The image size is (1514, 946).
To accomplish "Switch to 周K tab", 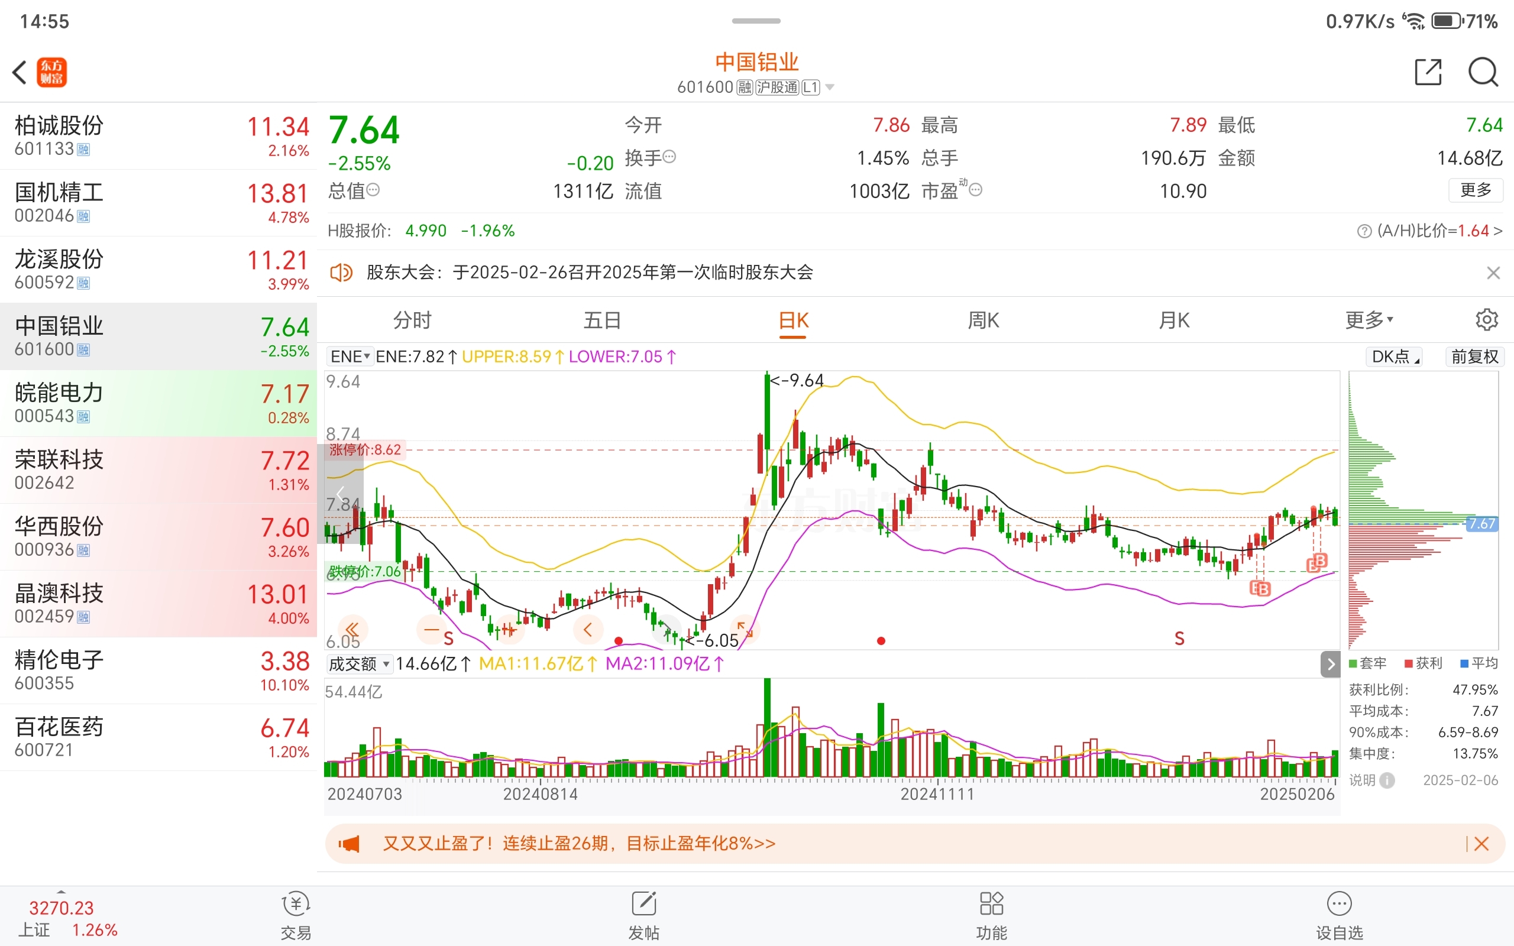I will (984, 320).
